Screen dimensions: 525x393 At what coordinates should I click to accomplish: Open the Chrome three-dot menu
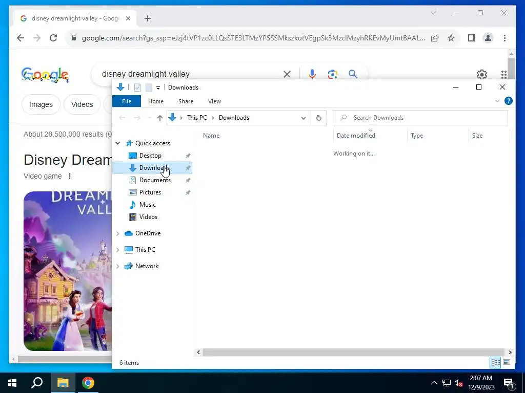click(504, 38)
